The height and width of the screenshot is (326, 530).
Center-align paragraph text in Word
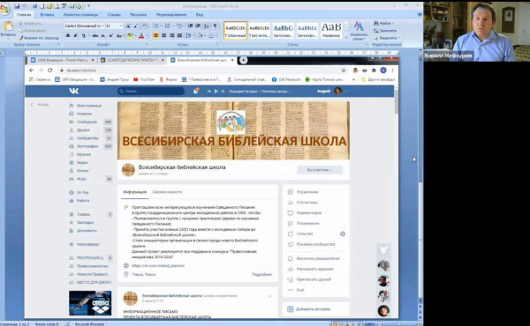coord(164,35)
